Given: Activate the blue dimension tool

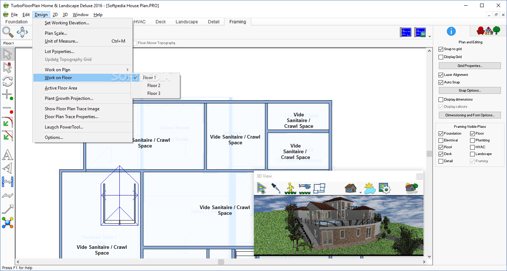Looking at the screenshot, I should click(8, 182).
